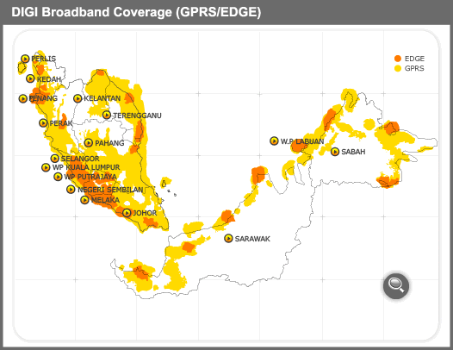Click the arrow icon beside KELANTAN

coord(78,98)
